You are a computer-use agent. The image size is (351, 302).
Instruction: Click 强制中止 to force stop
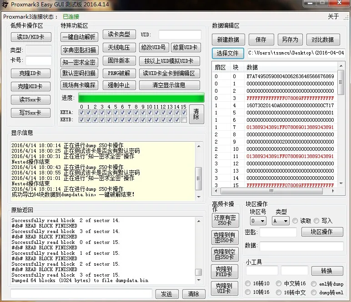119,85
